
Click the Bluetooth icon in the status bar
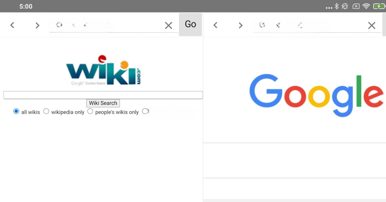click(x=337, y=6)
